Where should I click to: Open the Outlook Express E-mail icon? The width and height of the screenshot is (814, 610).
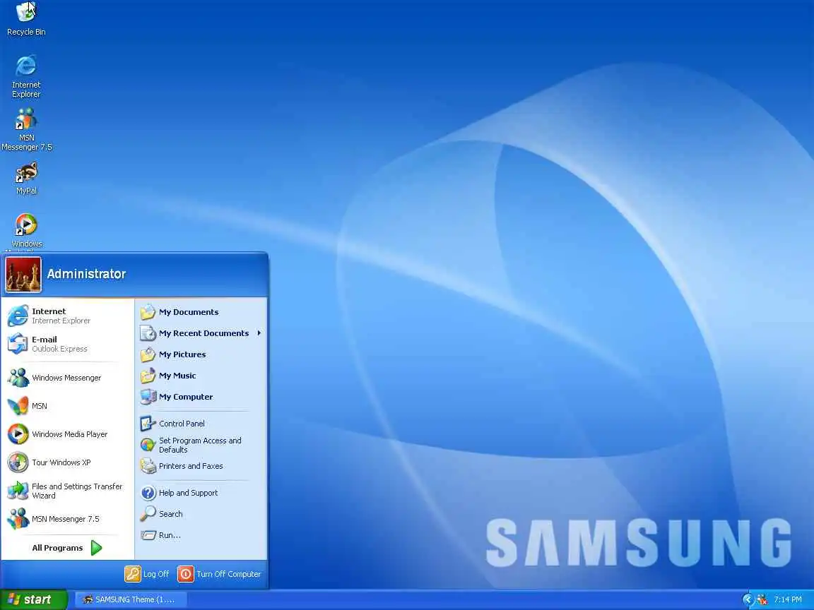[18, 344]
